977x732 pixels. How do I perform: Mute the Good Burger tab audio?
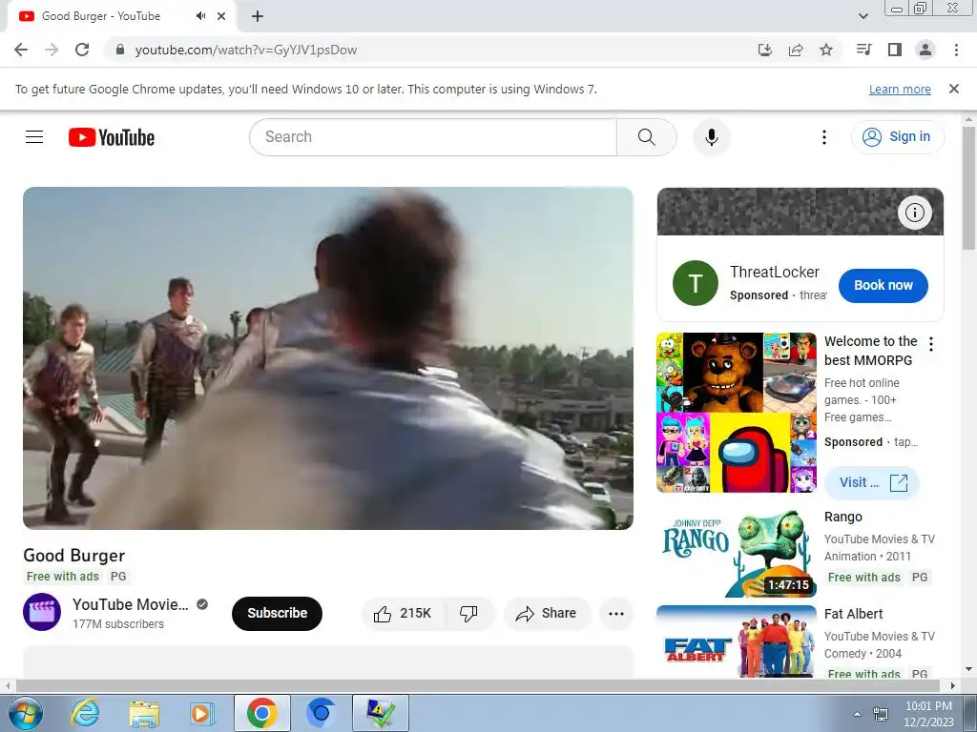tap(200, 16)
